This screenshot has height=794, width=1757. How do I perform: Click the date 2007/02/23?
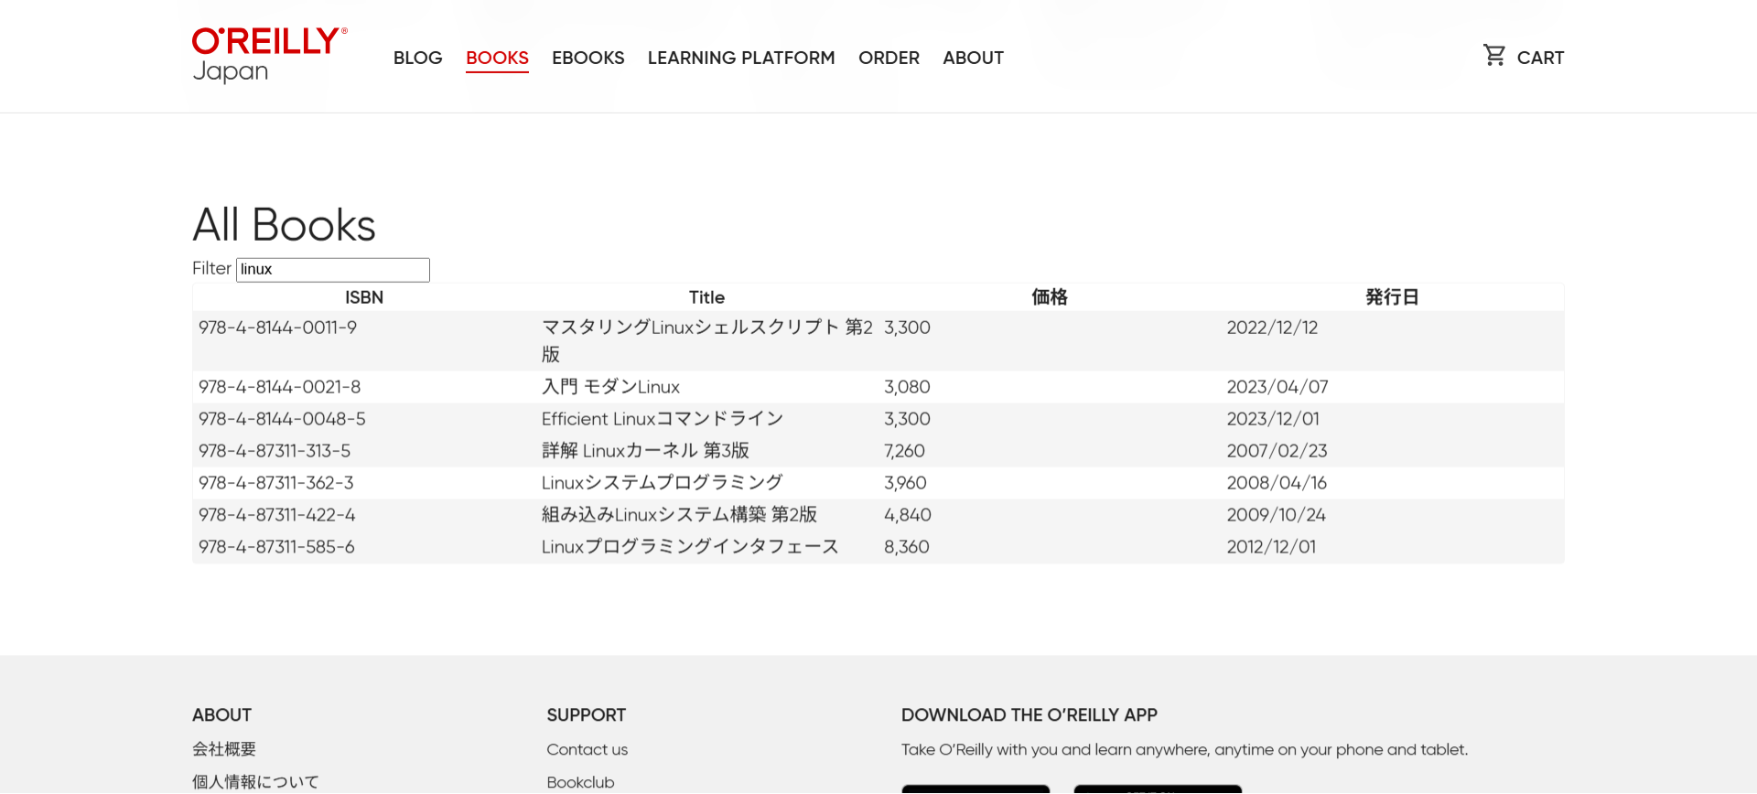click(x=1277, y=451)
